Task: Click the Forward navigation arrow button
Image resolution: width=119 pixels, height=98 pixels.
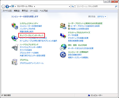Action: pyautogui.click(x=7, y=6)
